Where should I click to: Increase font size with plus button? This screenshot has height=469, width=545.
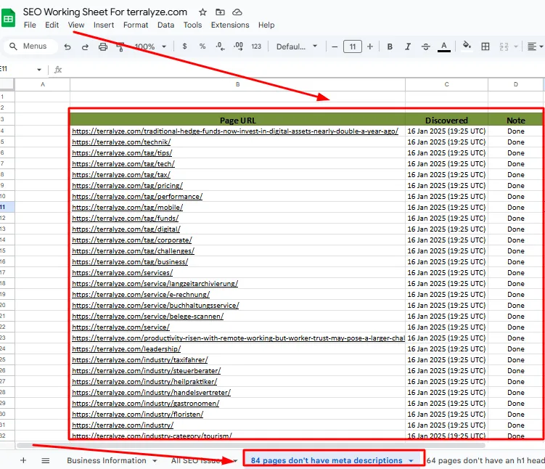370,46
